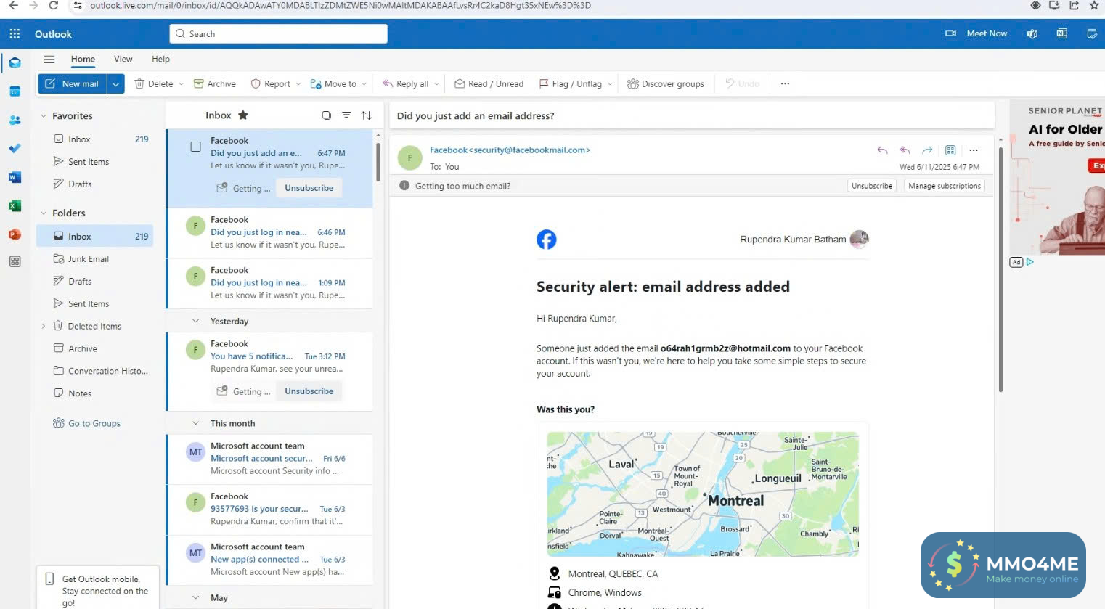Check the box on the selected Facebook email

pyautogui.click(x=195, y=147)
